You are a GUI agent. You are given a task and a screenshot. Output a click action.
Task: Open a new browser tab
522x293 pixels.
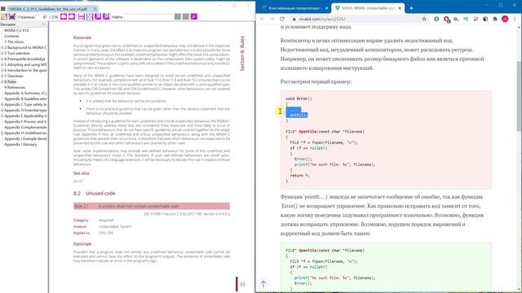pos(411,8)
